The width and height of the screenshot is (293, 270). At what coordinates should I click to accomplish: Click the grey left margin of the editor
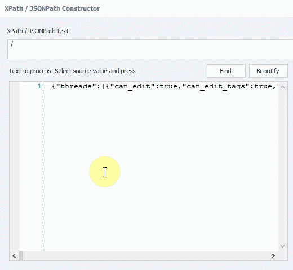pyautogui.click(x=15, y=166)
